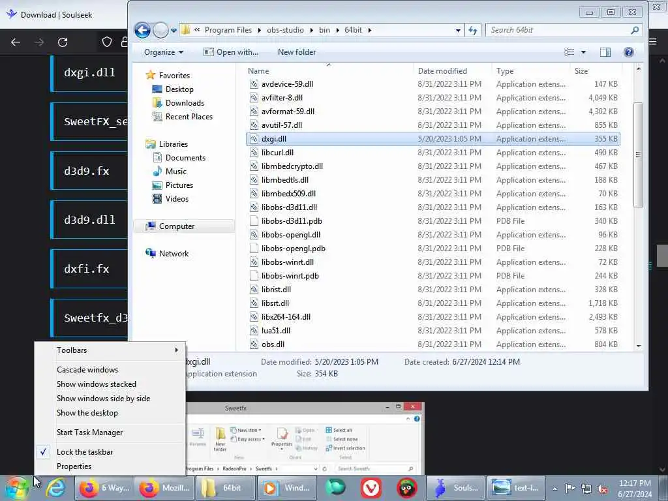
Task: Toggle the preview pane icon
Action: 605,52
